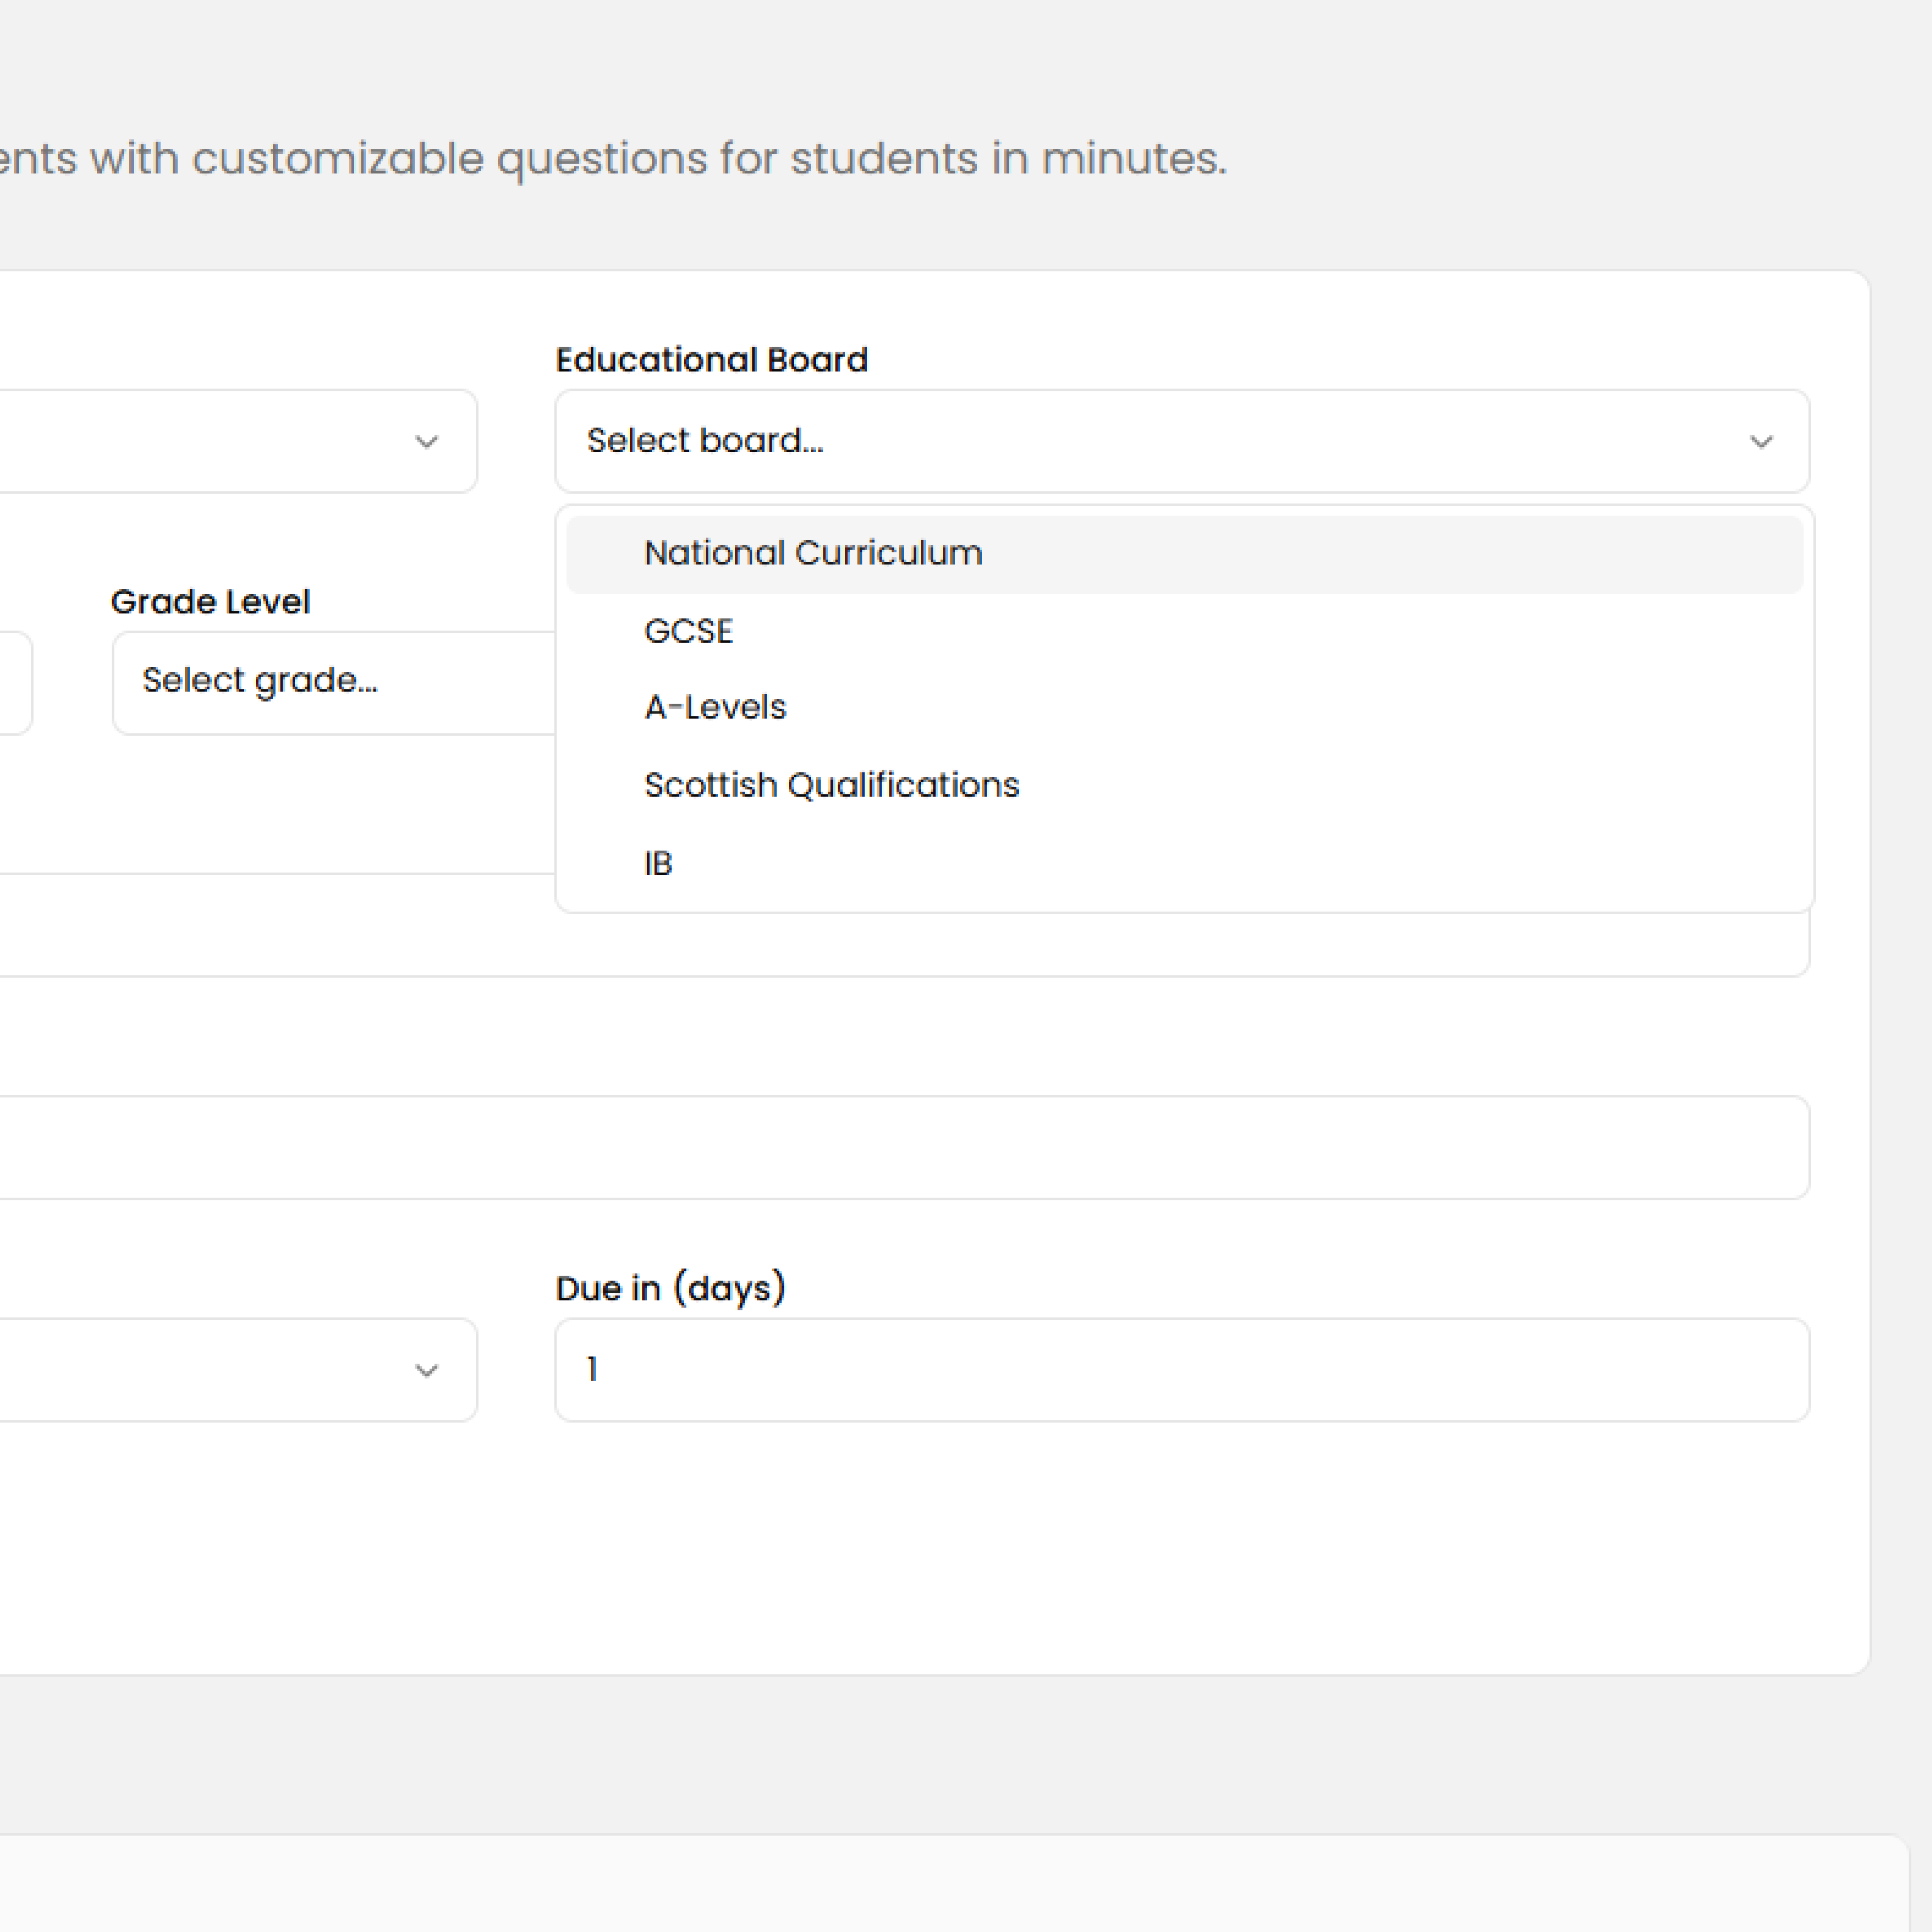This screenshot has height=1932, width=1932.
Task: Pick the A-Levels board option
Action: point(715,708)
